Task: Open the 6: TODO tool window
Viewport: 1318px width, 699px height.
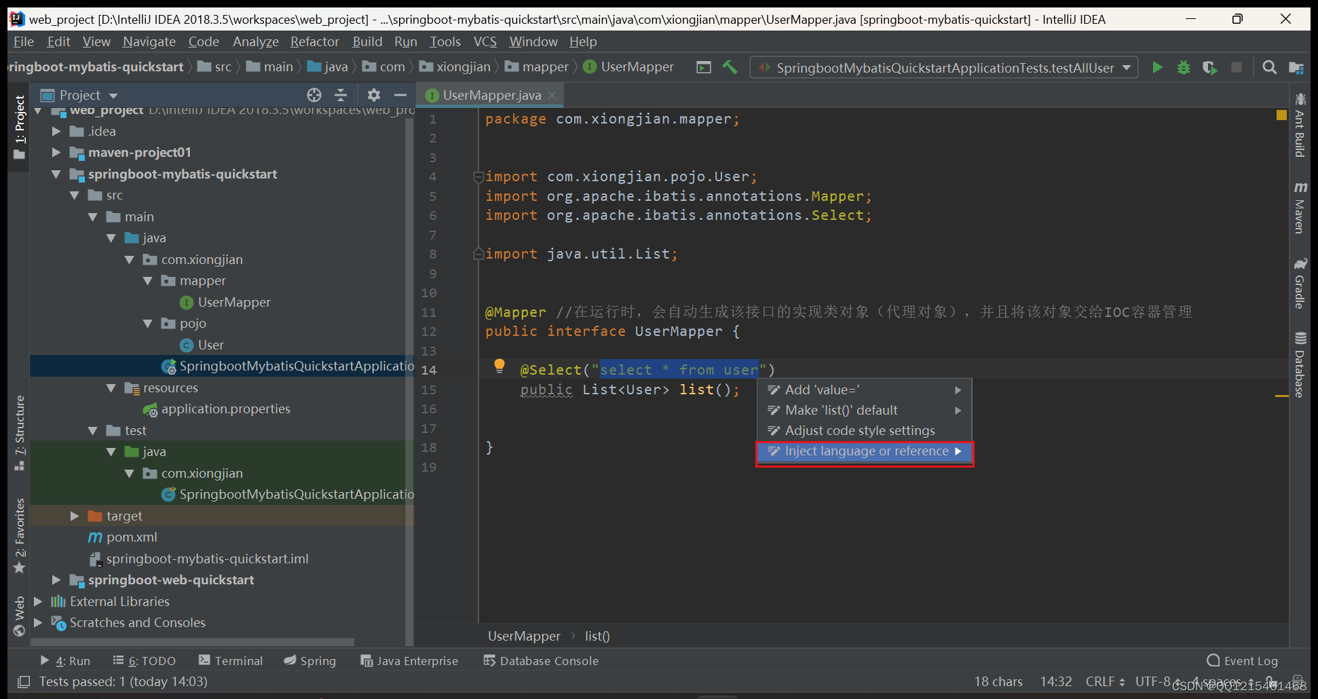Action: [144, 660]
